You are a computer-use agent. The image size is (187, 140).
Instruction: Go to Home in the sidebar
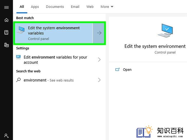(6, 20)
